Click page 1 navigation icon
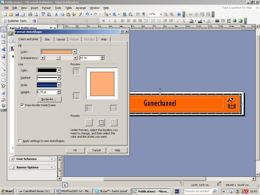260x195 pixels. coord(65,185)
